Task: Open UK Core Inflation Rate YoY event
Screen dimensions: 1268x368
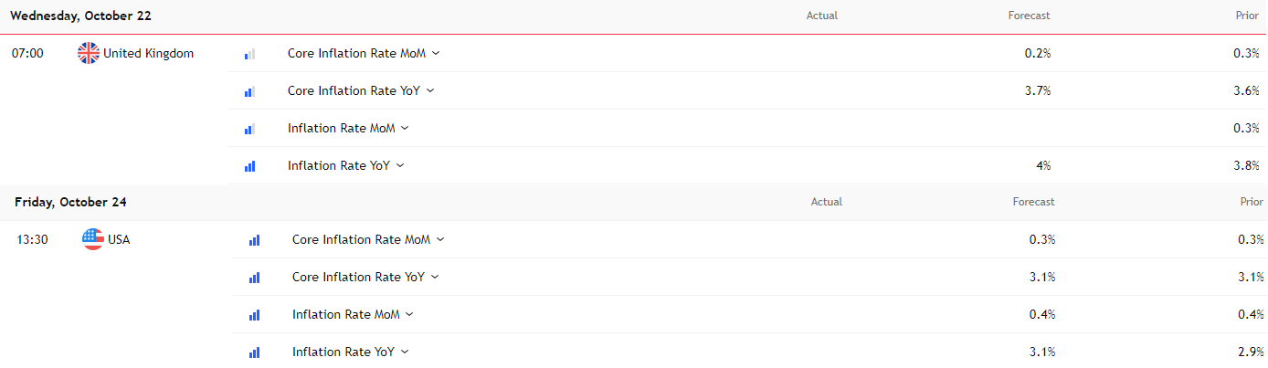Action: point(354,90)
